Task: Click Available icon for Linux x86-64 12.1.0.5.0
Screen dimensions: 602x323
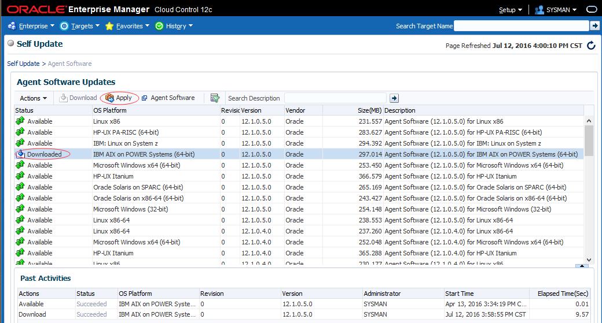Action: click(20, 220)
